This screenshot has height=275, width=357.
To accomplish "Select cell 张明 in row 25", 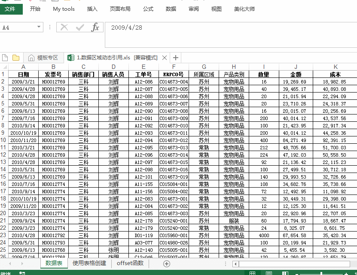I will (x=113, y=250).
